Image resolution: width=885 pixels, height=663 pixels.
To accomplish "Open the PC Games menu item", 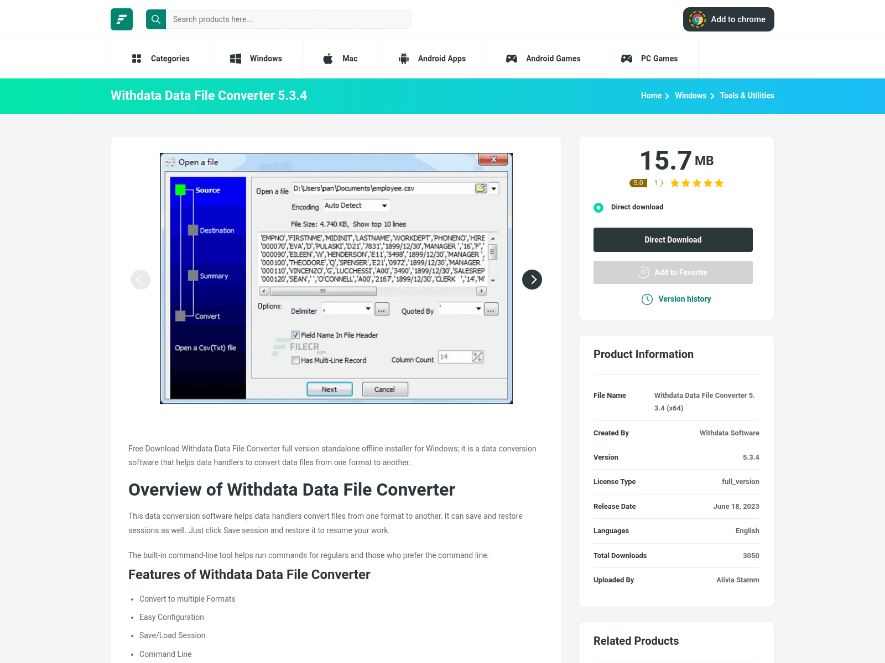I will point(649,59).
